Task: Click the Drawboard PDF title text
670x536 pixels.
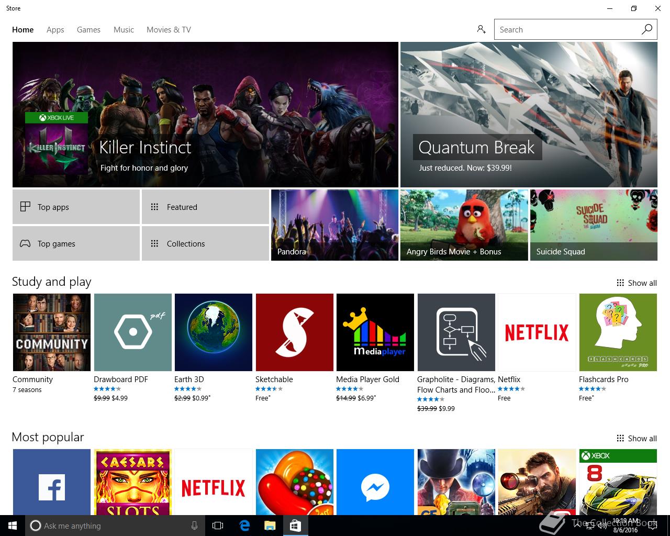Action: click(x=121, y=379)
